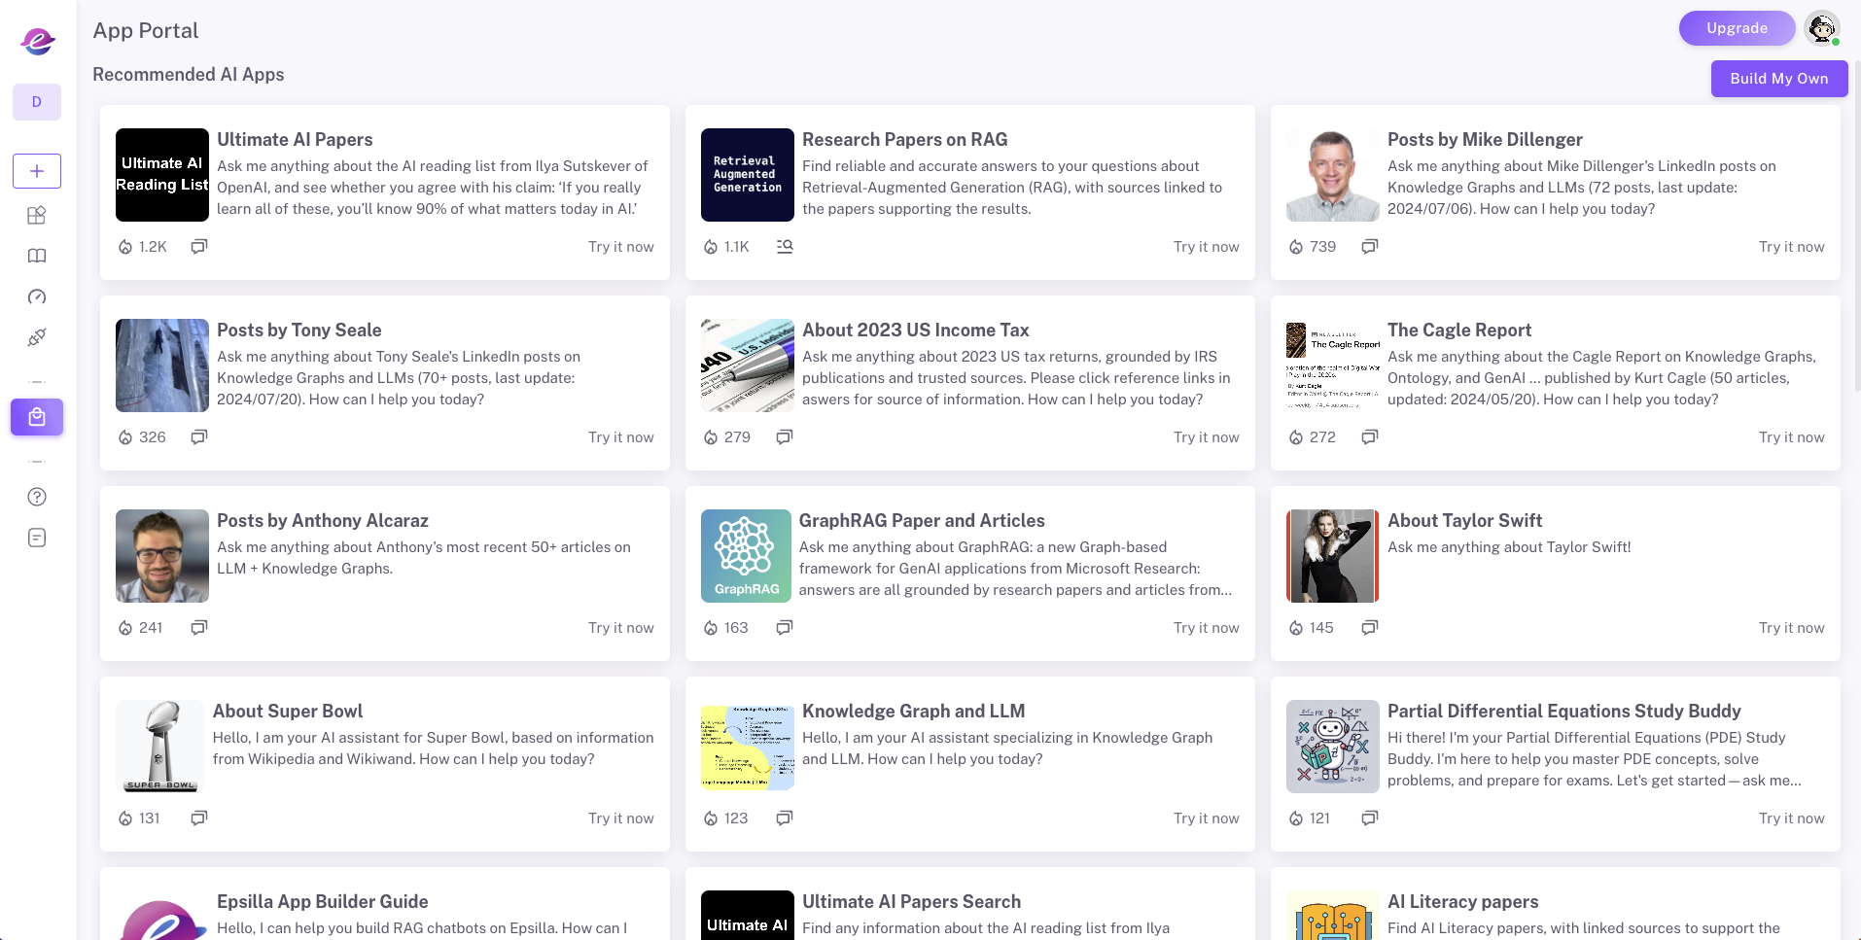
Task: Open the gauge dashboard icon in sidebar
Action: (37, 296)
